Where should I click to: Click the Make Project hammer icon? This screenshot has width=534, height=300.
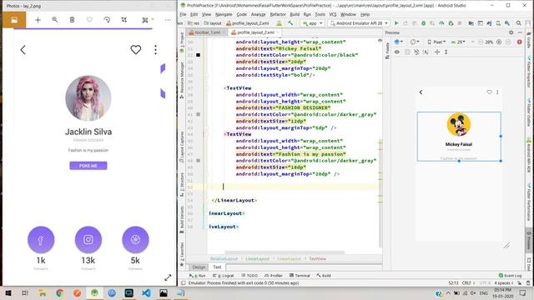point(290,23)
